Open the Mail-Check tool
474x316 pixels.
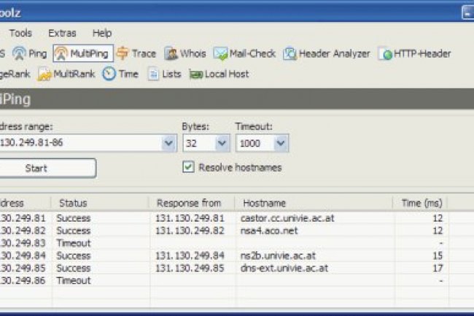(244, 53)
